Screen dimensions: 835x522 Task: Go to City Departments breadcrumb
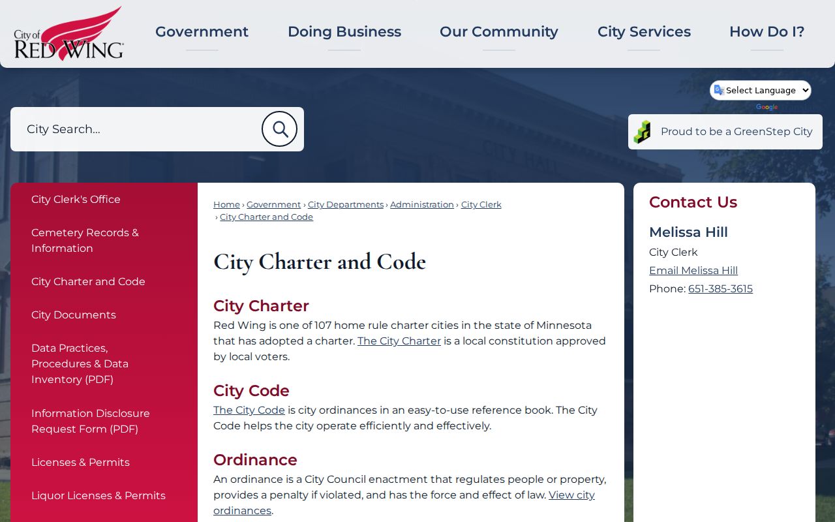coord(346,205)
